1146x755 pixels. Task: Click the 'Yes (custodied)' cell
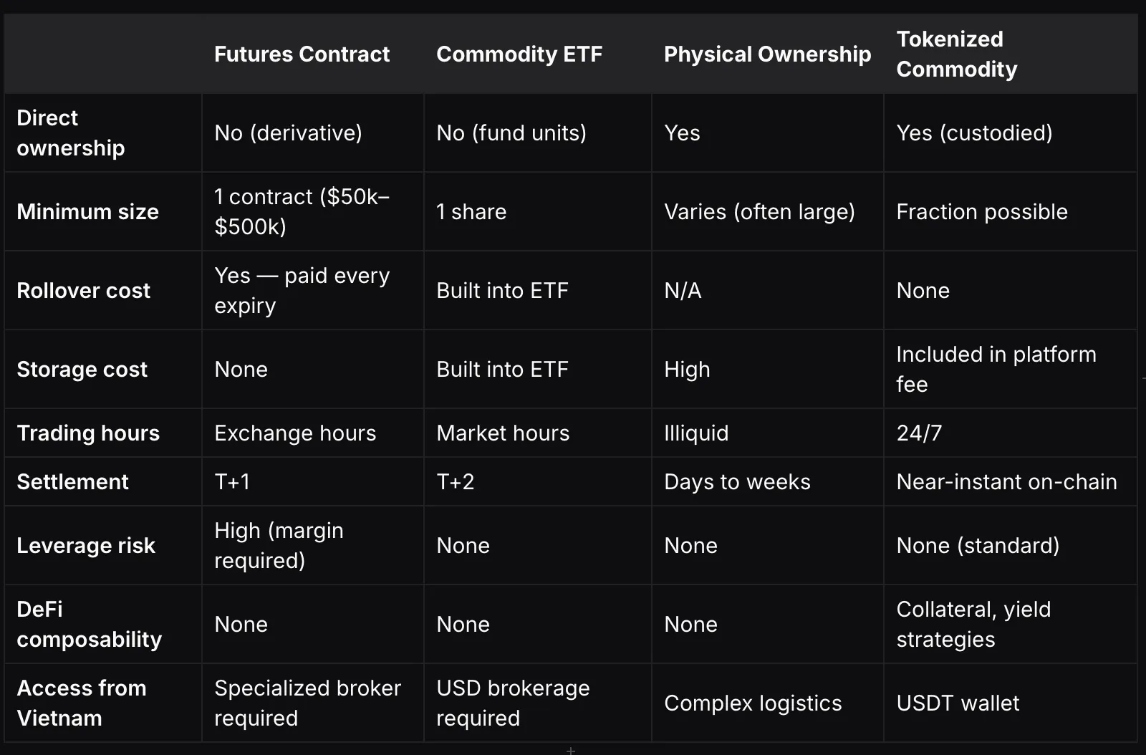pos(1011,133)
